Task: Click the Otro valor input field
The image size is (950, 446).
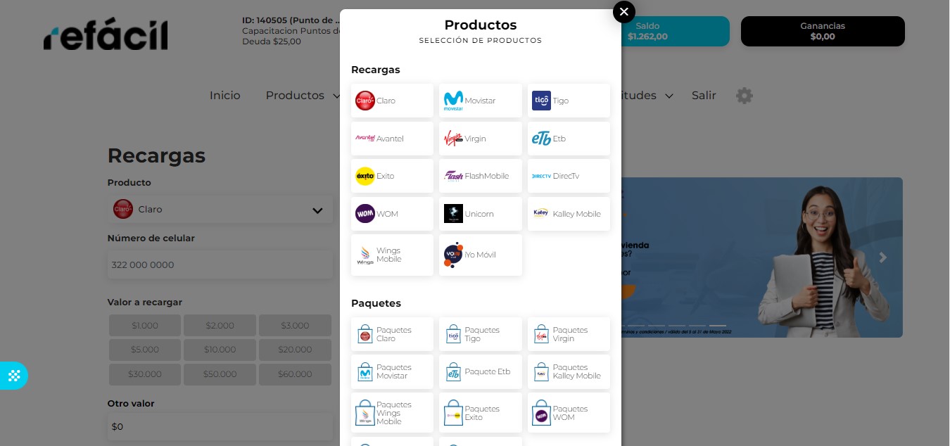Action: [x=220, y=427]
